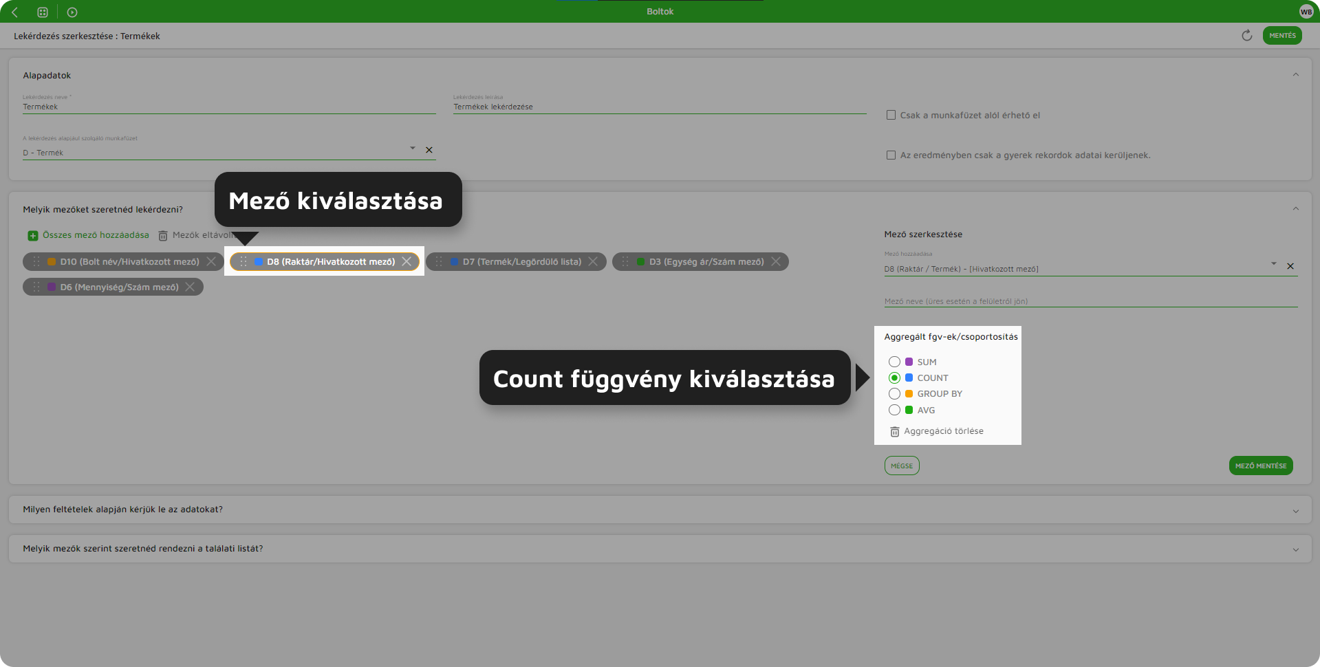Open the WB user avatar
1320x667 pixels.
(x=1306, y=12)
